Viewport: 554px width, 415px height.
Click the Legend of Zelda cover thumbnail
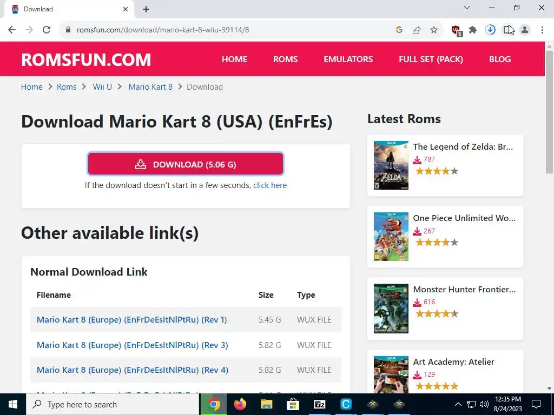click(x=391, y=165)
